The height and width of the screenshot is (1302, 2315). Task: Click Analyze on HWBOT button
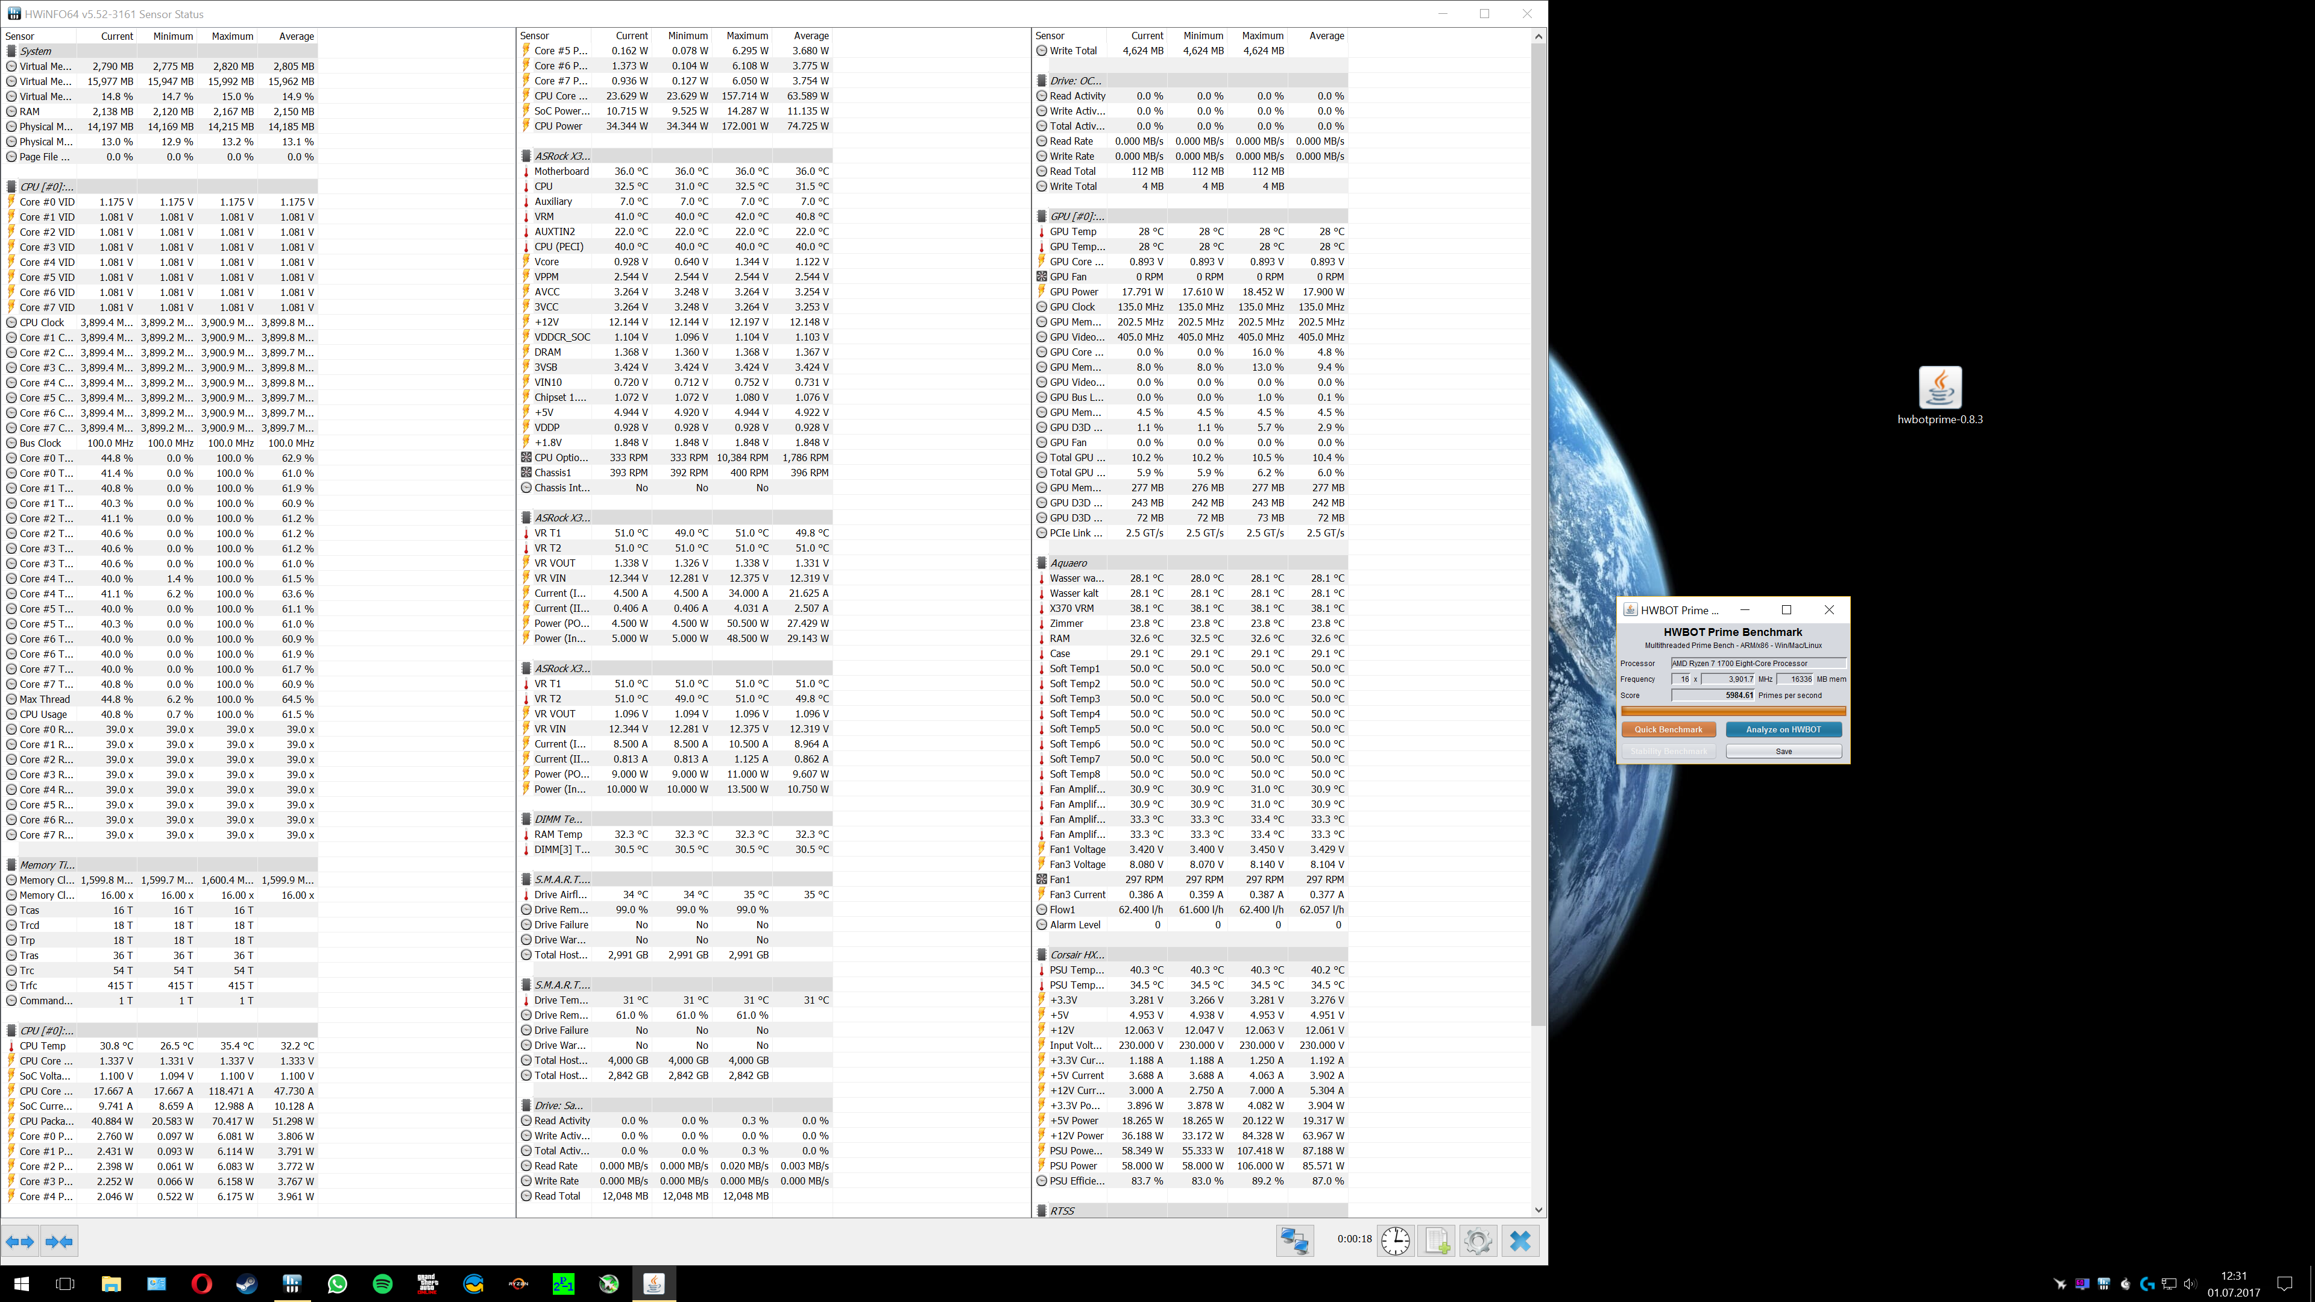1783,729
